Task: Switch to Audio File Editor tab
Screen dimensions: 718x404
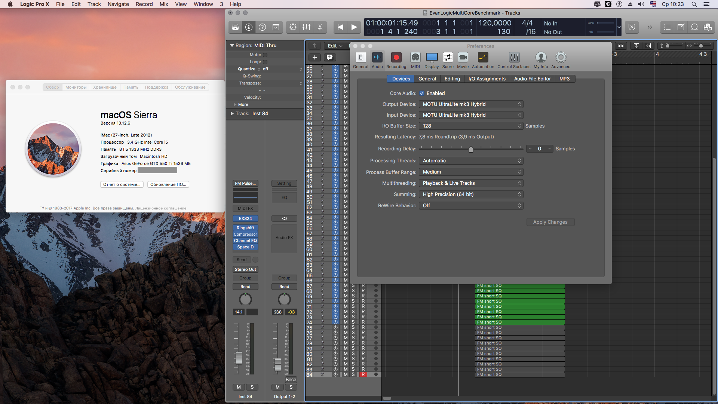Action: [x=532, y=79]
